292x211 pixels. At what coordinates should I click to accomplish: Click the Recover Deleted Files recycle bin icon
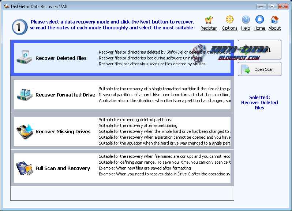25,57
